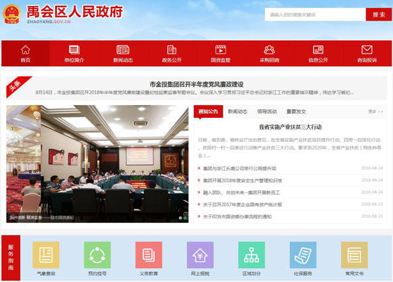Open the 预约挂号 green service tile
The height and width of the screenshot is (282, 393).
point(97,255)
